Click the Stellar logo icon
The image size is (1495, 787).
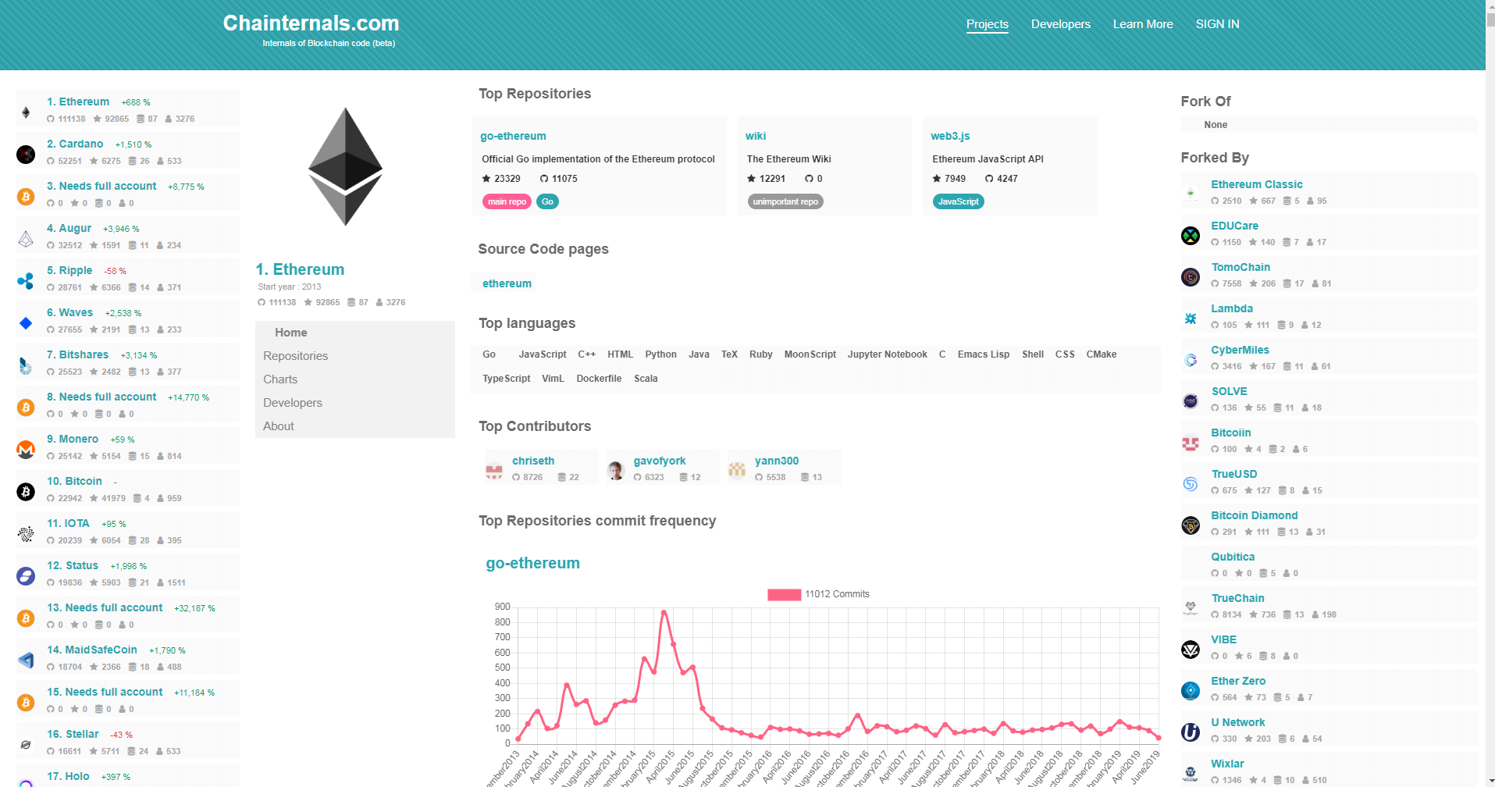[26, 745]
